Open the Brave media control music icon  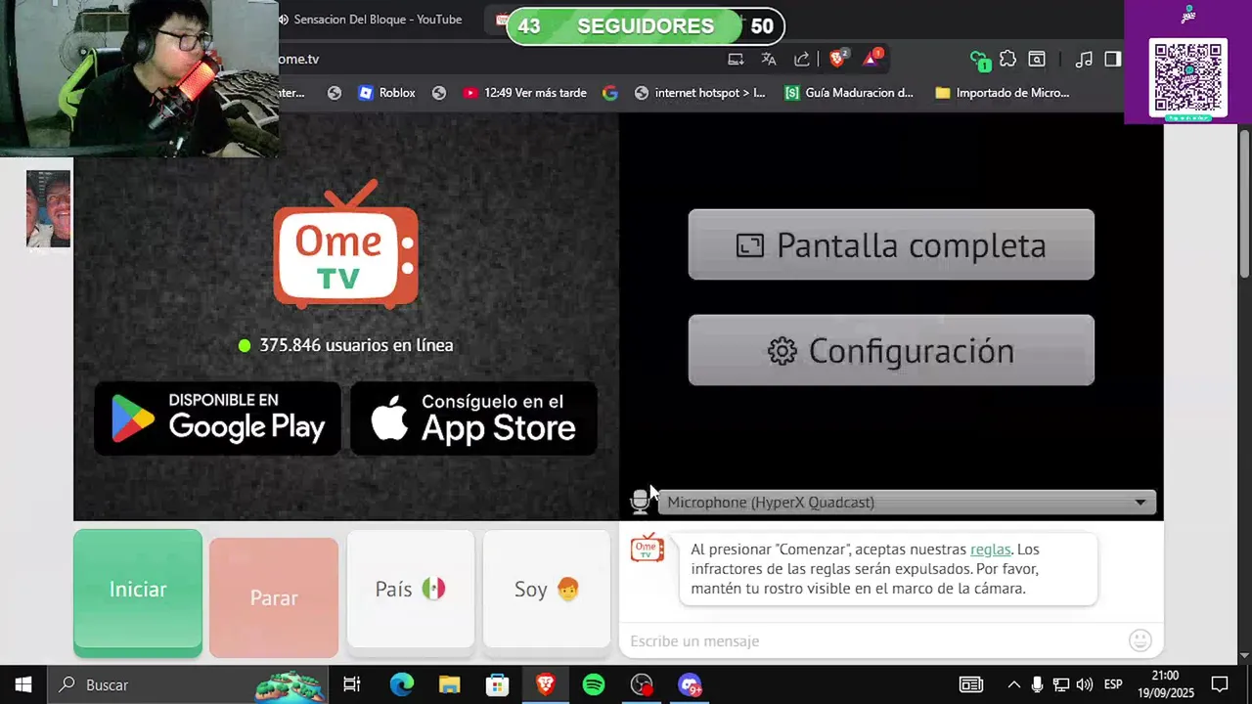(1083, 60)
